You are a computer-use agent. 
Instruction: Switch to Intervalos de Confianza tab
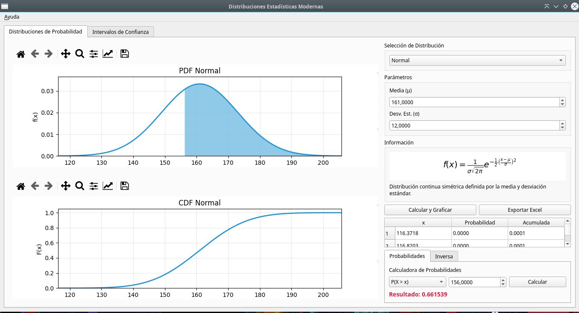120,32
